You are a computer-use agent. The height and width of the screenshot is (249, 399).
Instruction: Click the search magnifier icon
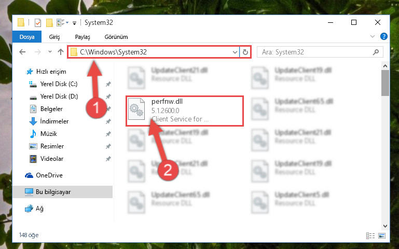(376, 52)
